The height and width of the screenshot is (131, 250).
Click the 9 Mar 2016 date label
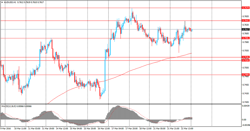(5, 129)
